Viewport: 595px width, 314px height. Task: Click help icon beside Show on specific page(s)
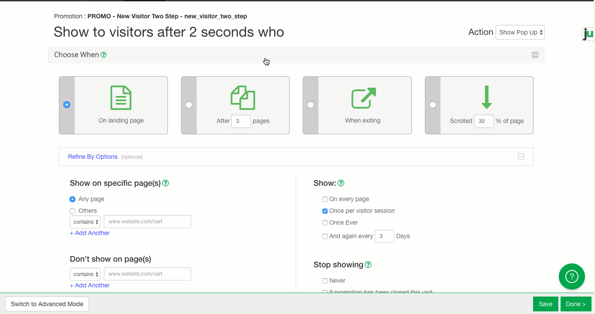(x=165, y=183)
